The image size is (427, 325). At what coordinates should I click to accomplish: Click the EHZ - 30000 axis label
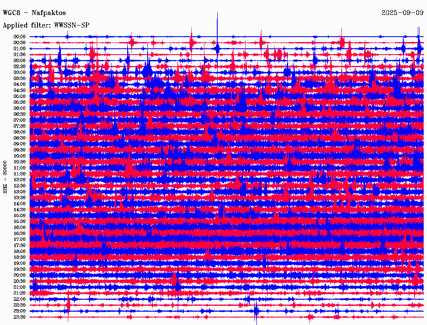pos(5,177)
